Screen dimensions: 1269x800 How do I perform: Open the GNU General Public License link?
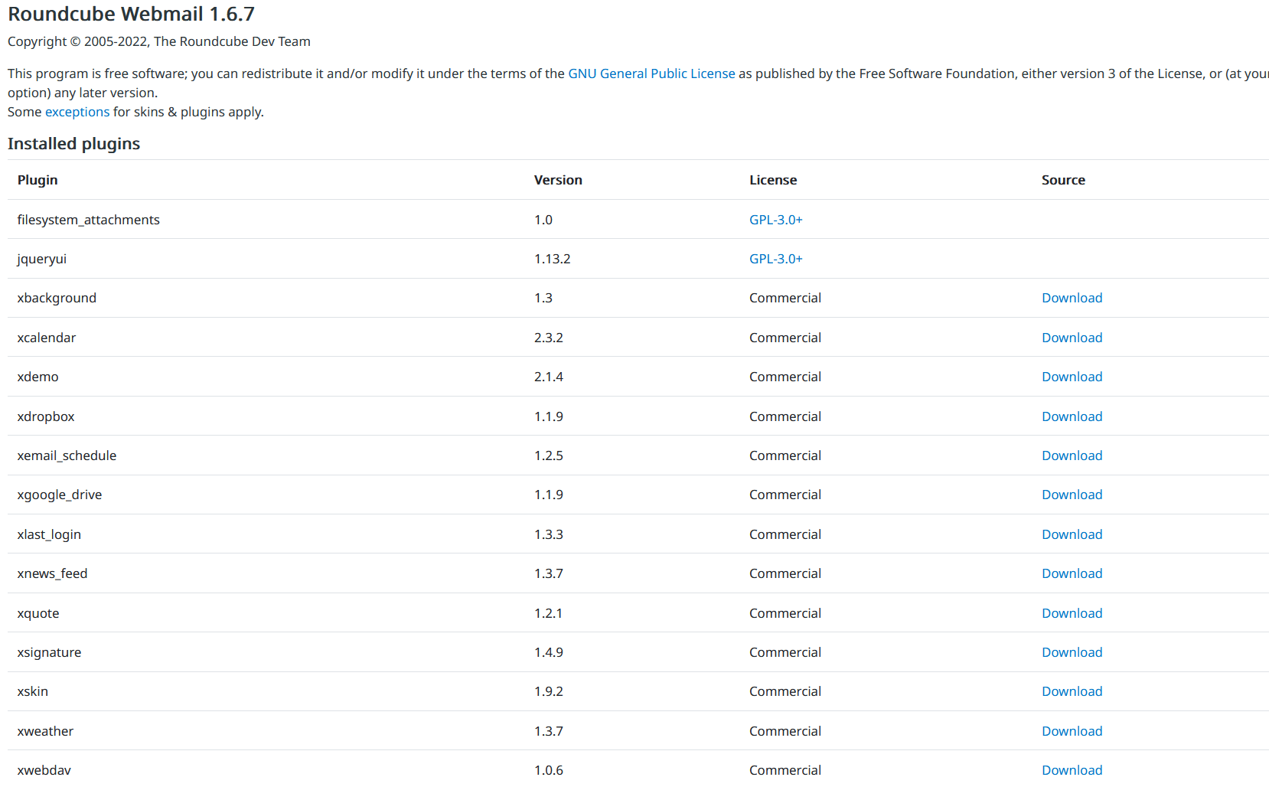click(x=651, y=73)
